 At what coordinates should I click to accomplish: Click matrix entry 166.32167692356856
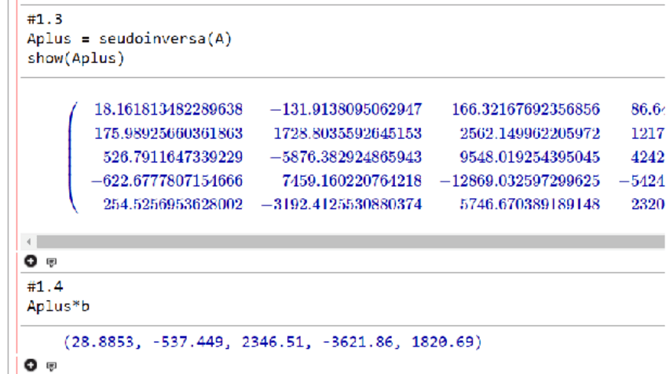[525, 108]
